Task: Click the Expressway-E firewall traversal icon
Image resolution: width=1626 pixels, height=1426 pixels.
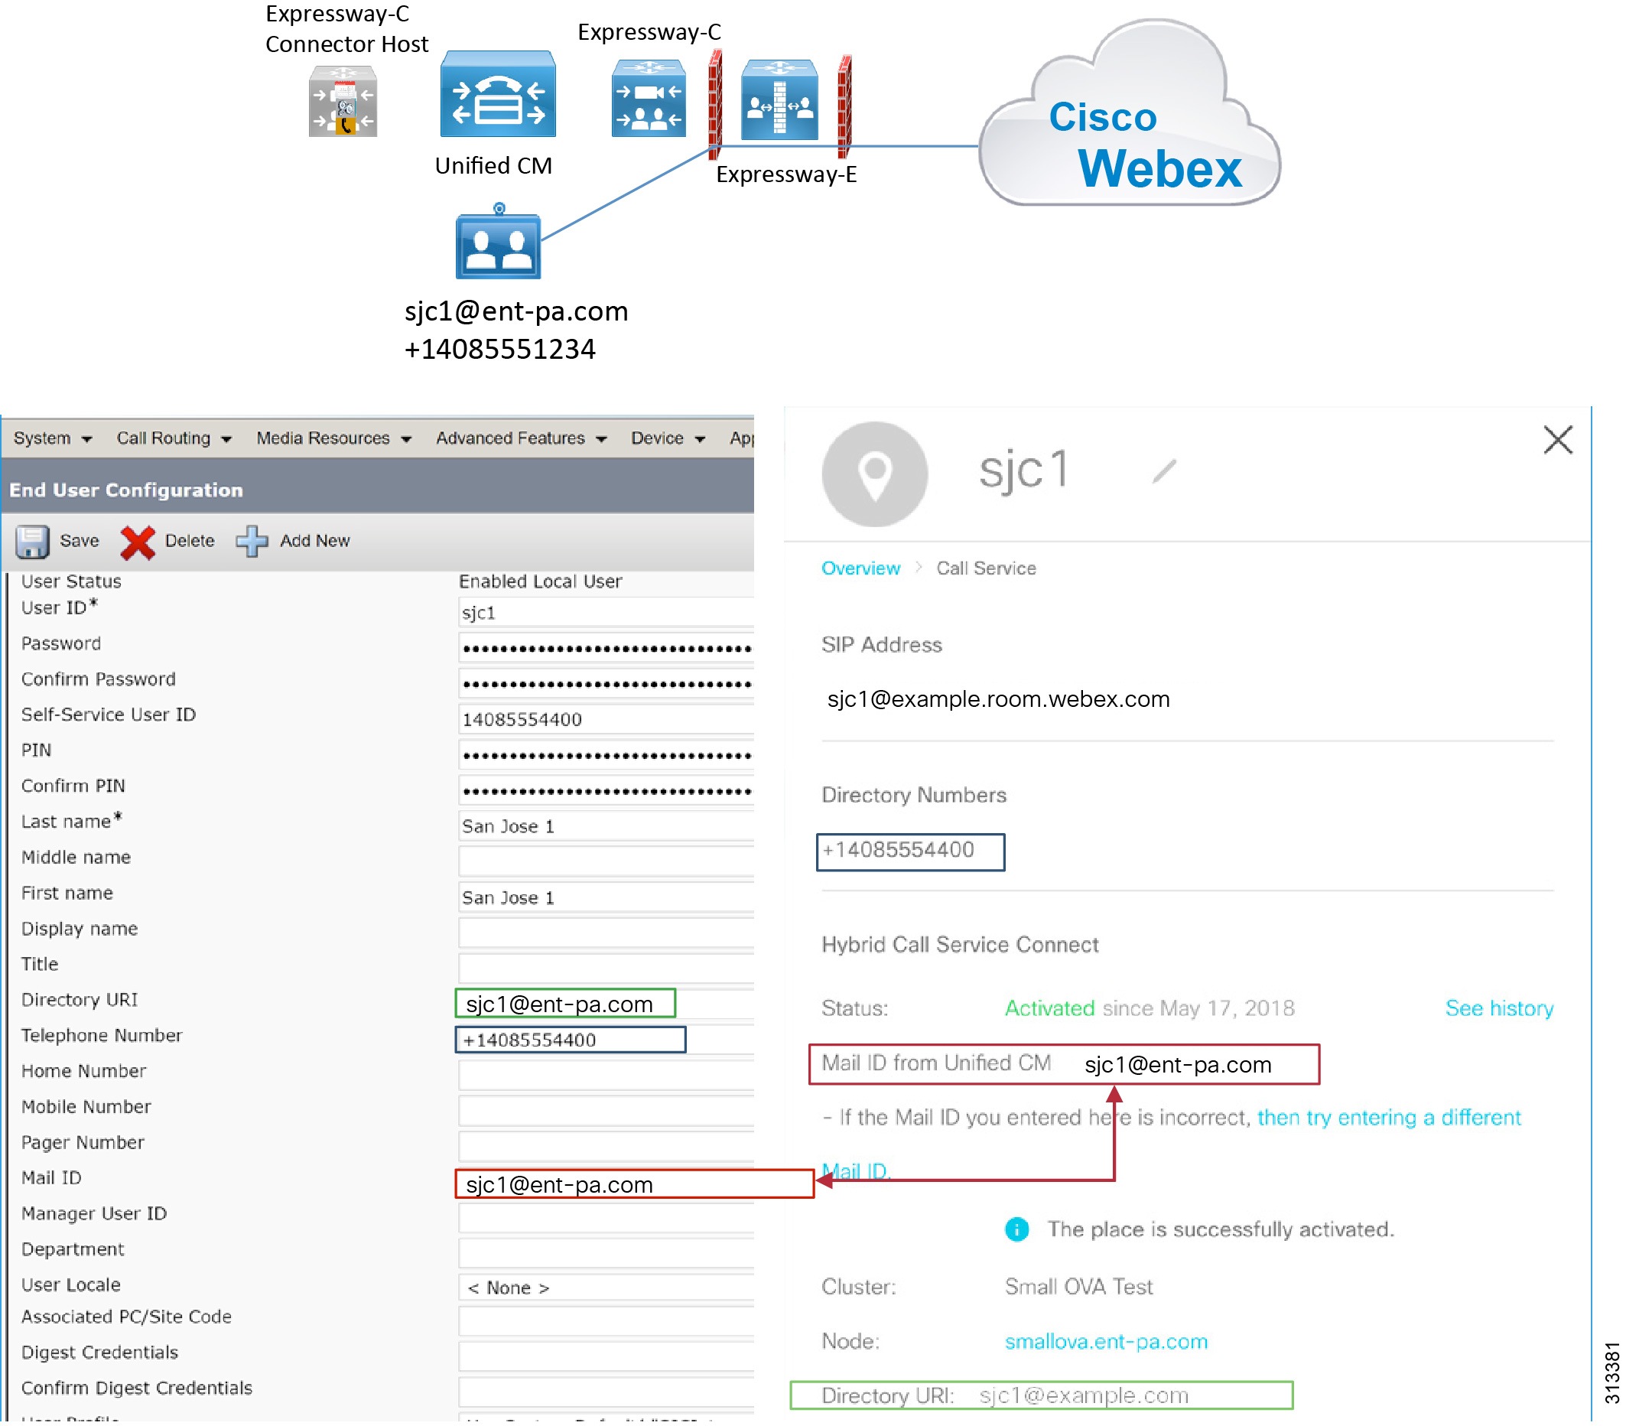Action: point(779,99)
